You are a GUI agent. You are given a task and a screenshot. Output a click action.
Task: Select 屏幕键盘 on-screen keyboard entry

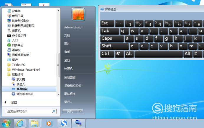pyautogui.click(x=29, y=89)
